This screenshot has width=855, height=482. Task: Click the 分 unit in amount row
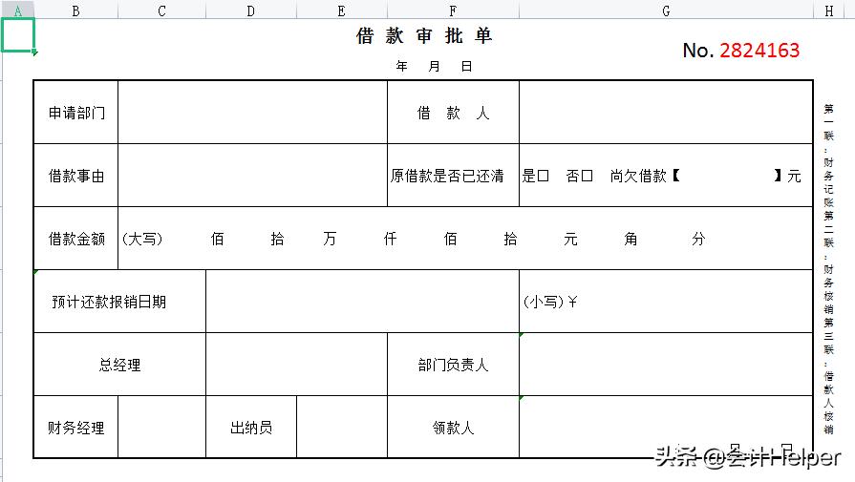pyautogui.click(x=698, y=239)
